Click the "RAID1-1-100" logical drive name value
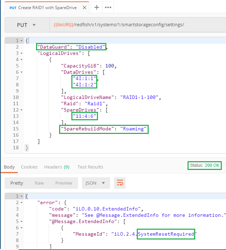Image resolution: width=226 pixels, height=250 pixels. [139, 97]
